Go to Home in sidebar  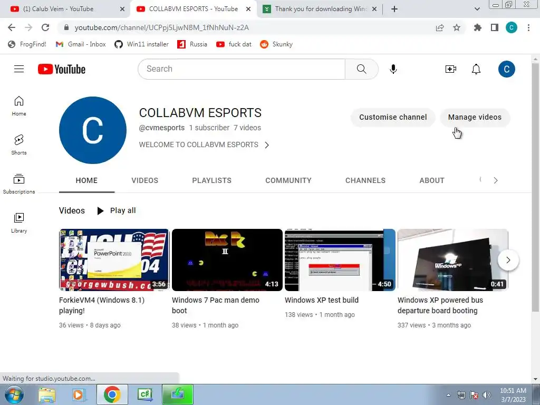pos(19,105)
